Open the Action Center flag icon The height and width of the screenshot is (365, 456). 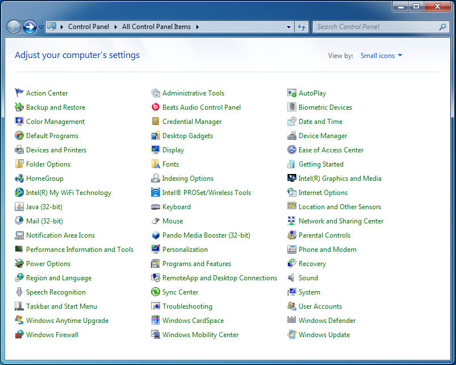pos(19,93)
